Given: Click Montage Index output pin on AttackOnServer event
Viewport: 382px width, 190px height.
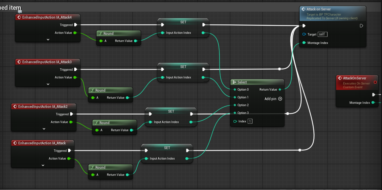Looking at the screenshot, I should point(373,103).
